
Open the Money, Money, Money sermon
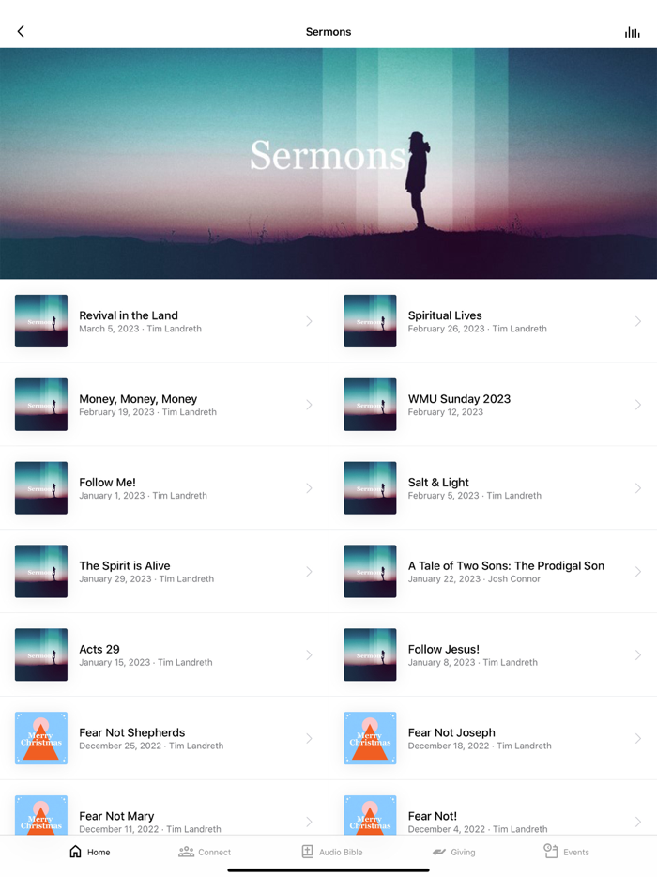click(x=164, y=405)
